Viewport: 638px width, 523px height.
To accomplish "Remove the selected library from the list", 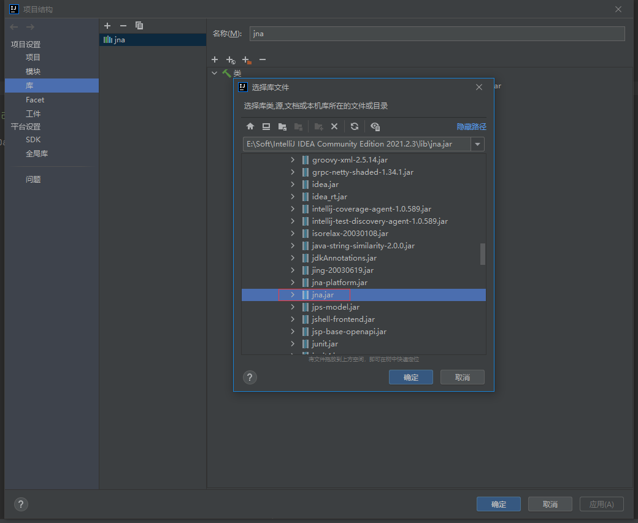I will tap(123, 26).
